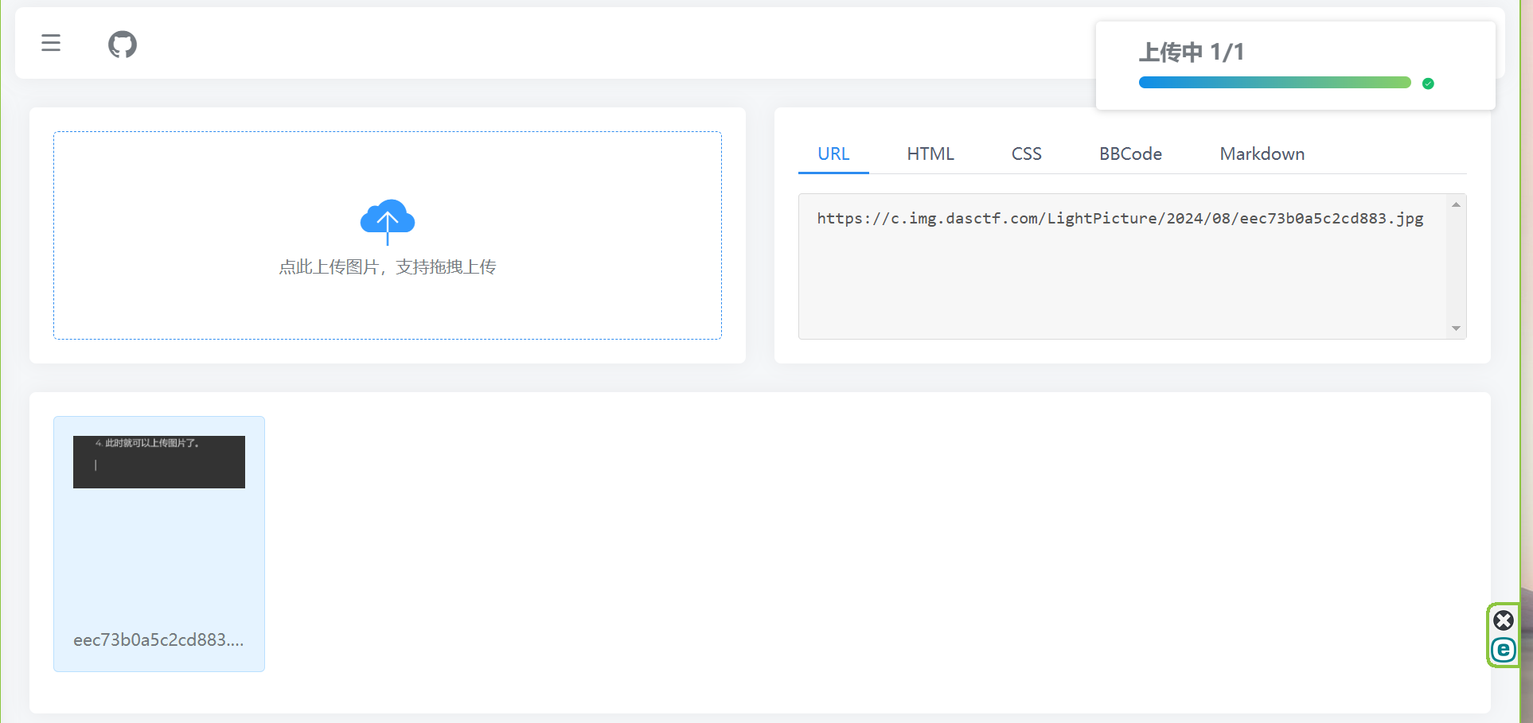
Task: Click the teal 'e' floating widget icon
Action: pyautogui.click(x=1503, y=650)
